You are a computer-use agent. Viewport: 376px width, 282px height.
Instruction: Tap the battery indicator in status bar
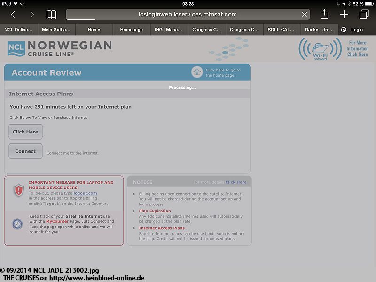(369, 4)
